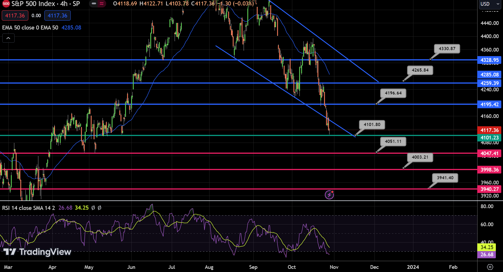Screen dimensions: 503x272
Task: Select the 4003.21 price callout label
Action: click(x=420, y=157)
